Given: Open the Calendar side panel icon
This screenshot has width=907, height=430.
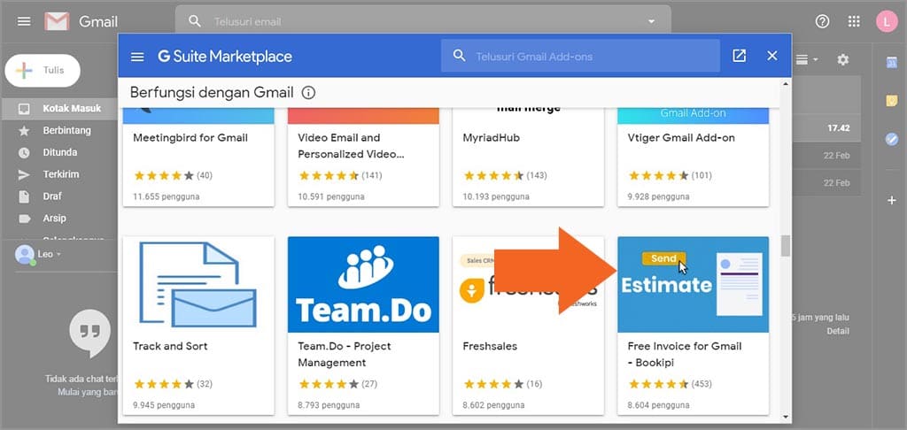Looking at the screenshot, I should click(x=891, y=63).
